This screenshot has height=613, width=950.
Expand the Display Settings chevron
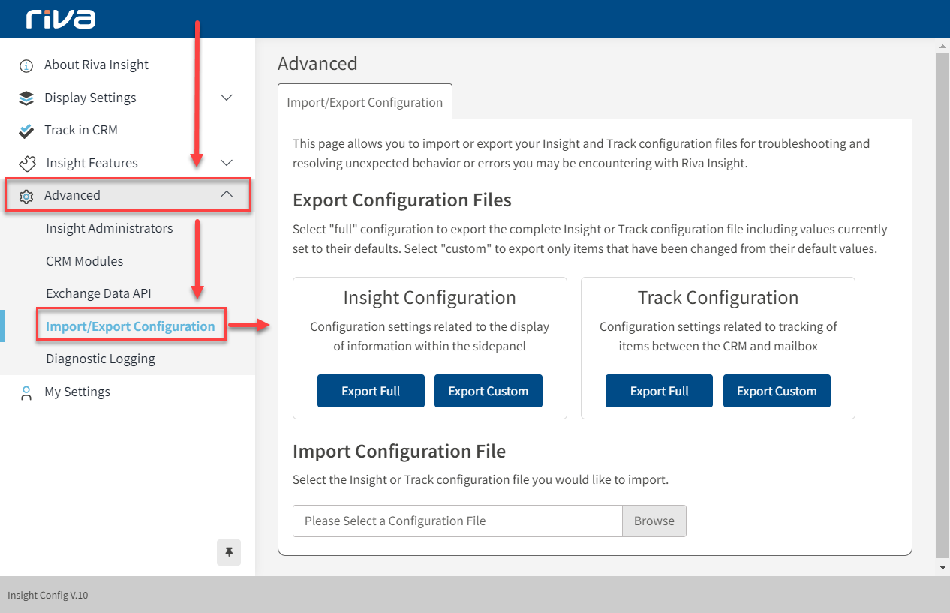click(227, 98)
